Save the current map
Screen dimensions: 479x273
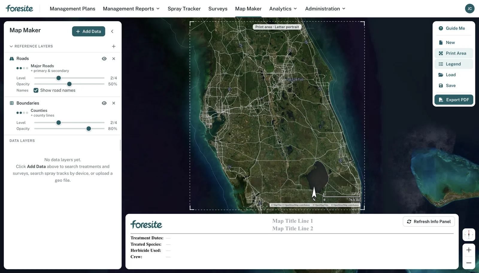(454, 86)
